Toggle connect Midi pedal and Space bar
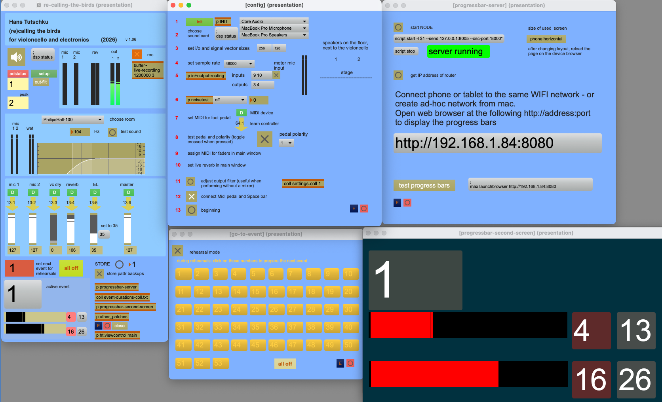The image size is (662, 402). [192, 197]
